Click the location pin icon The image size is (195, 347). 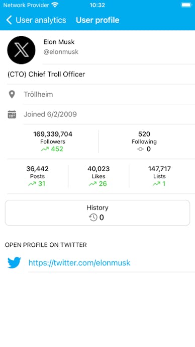pos(12,94)
